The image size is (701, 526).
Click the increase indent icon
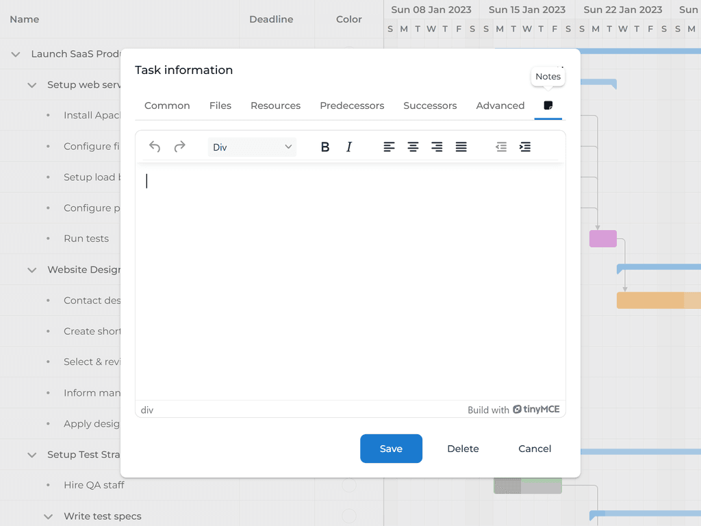525,147
